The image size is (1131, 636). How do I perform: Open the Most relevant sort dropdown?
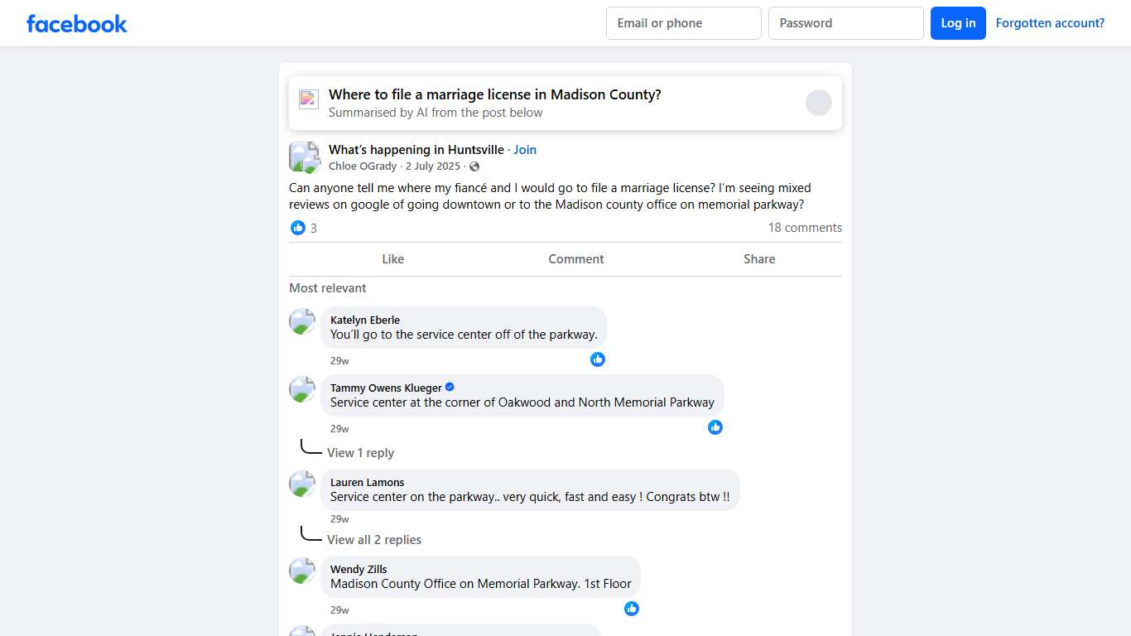click(327, 287)
